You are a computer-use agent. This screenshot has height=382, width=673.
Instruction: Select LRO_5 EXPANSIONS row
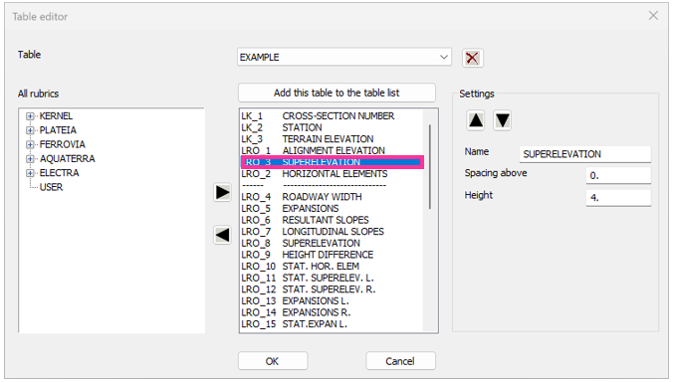[x=332, y=208]
